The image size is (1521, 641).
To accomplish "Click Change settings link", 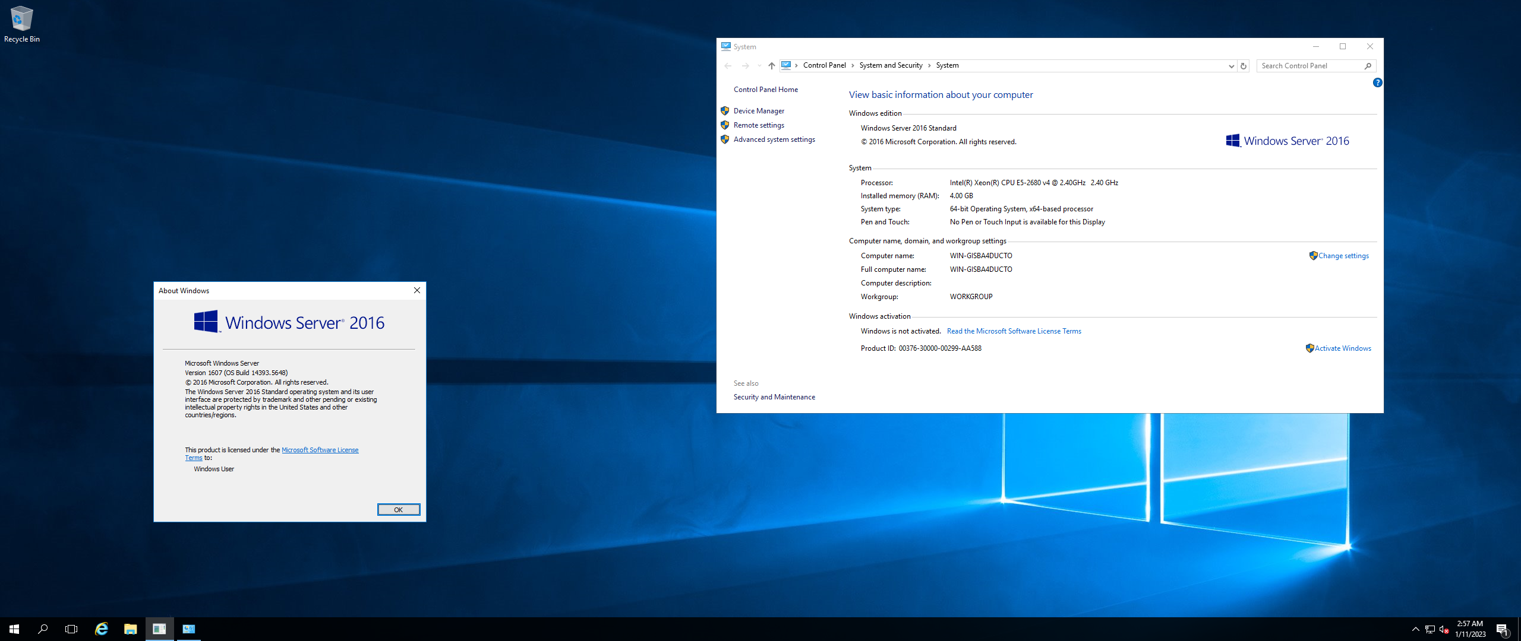I will [x=1343, y=256].
